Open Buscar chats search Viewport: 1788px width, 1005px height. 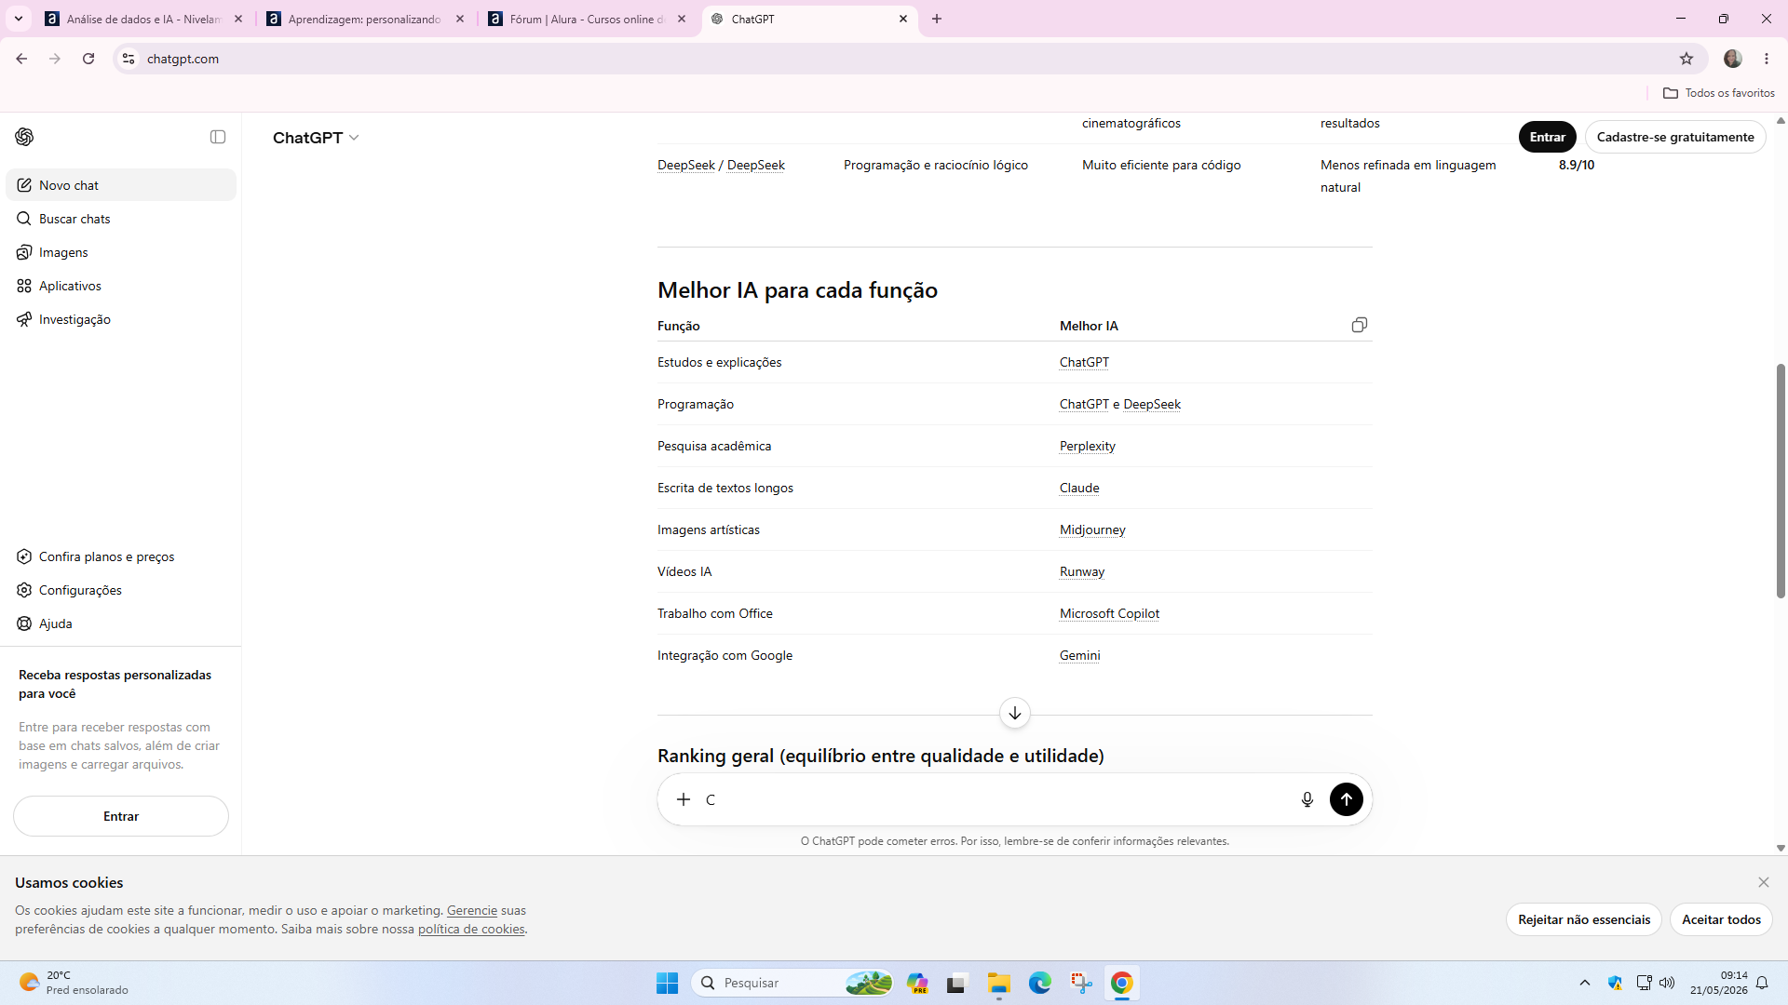pos(121,219)
